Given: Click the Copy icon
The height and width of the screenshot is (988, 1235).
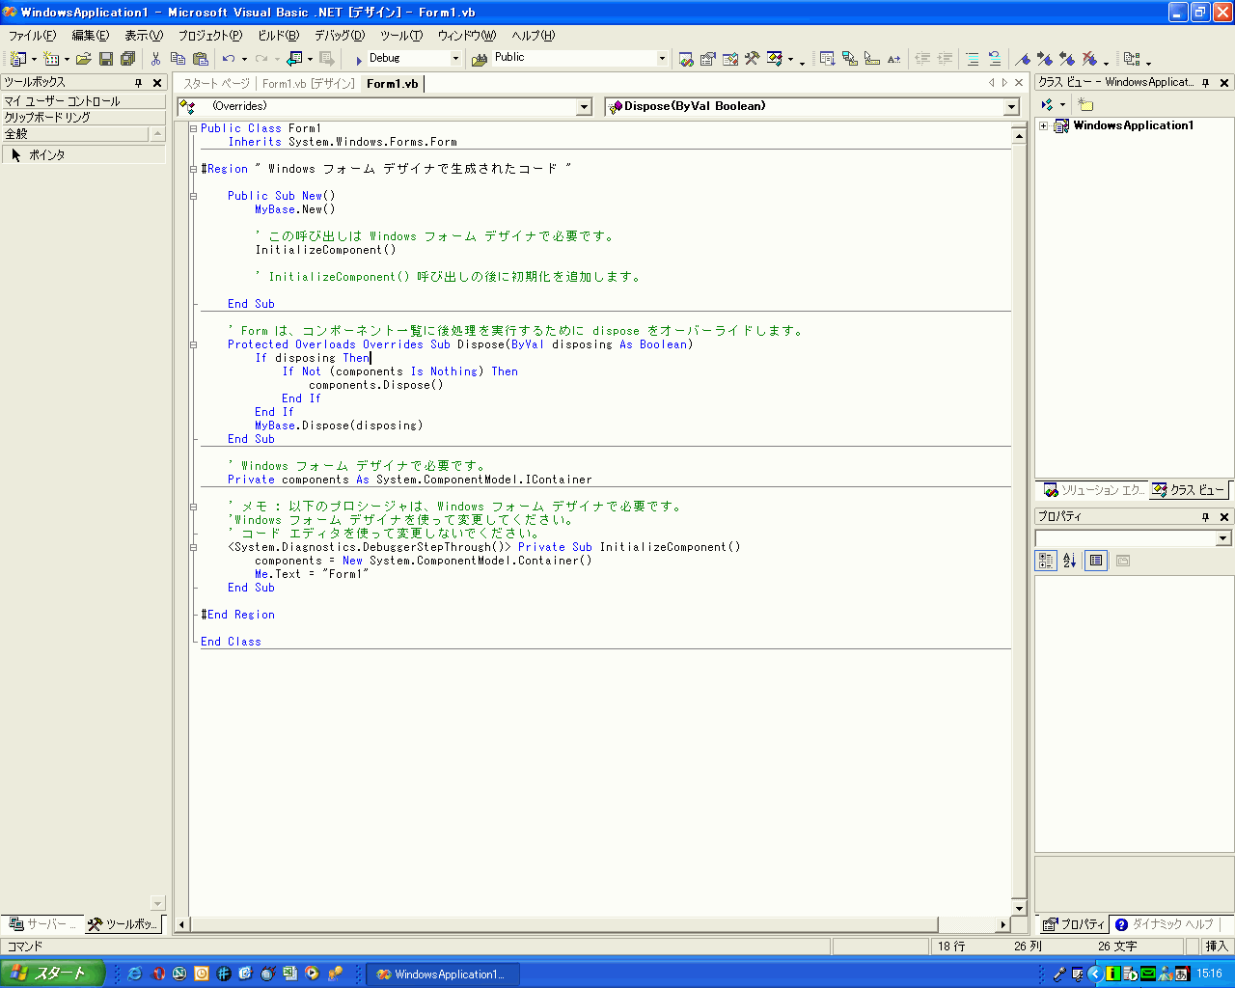Looking at the screenshot, I should point(178,59).
